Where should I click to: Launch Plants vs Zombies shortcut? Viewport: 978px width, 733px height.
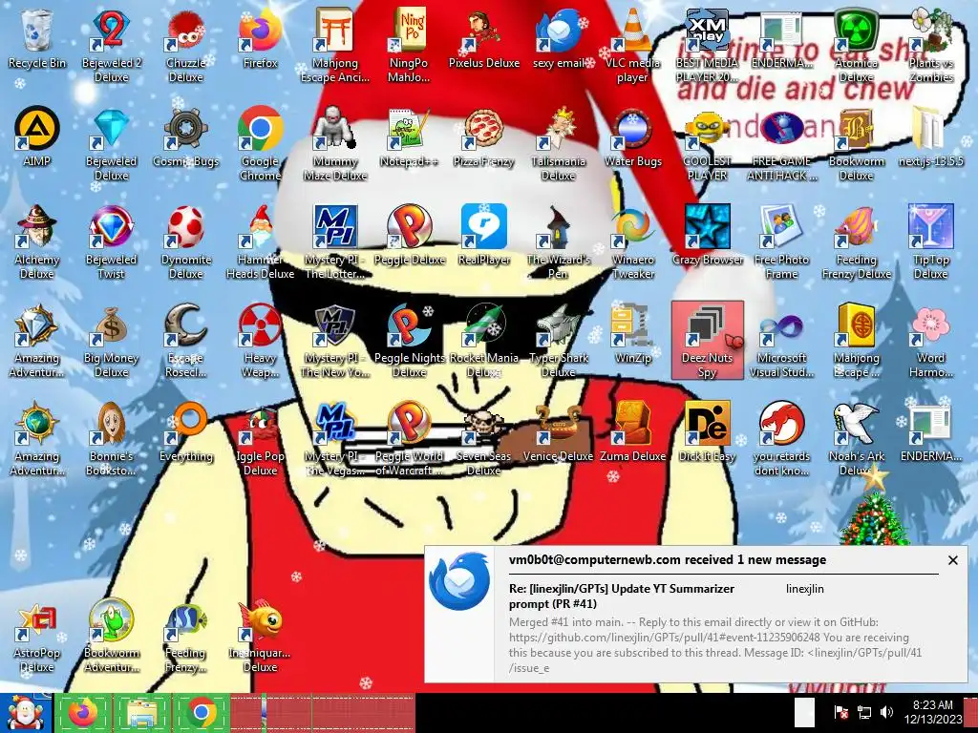[930, 45]
